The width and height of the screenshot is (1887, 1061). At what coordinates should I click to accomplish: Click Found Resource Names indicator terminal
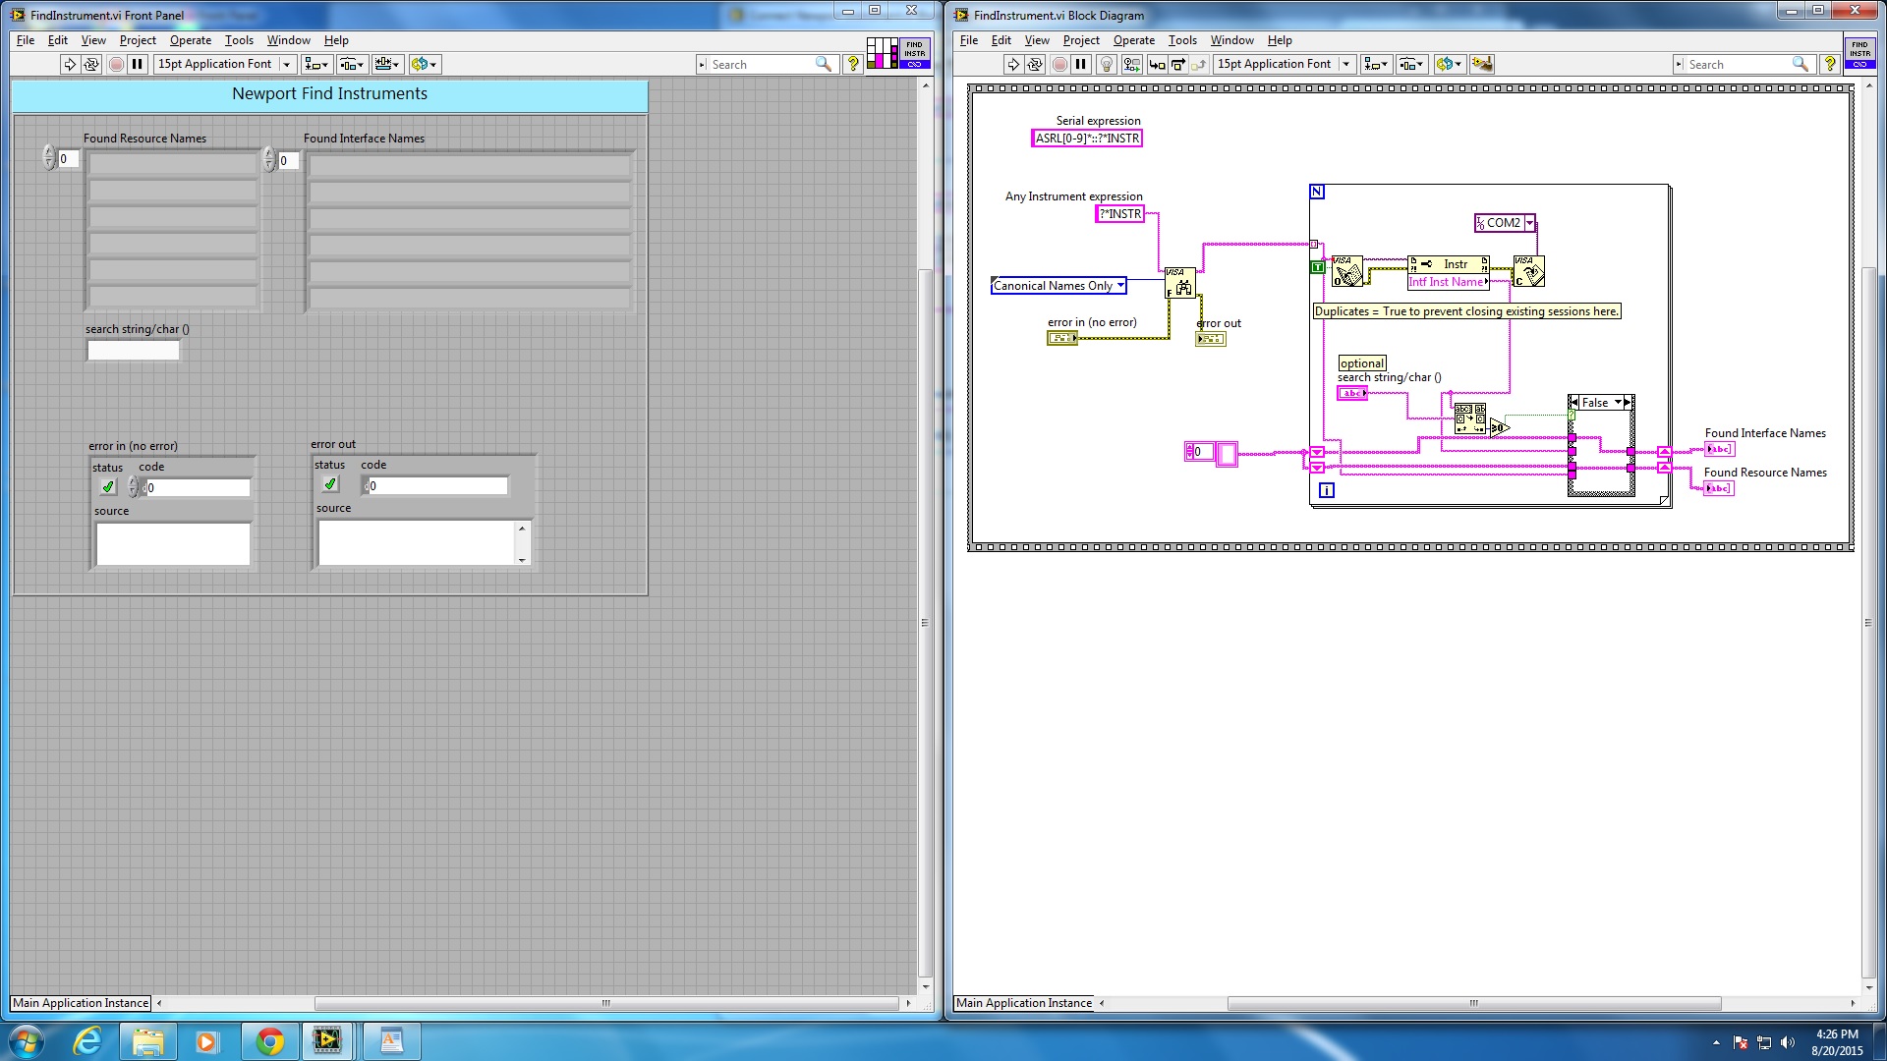pos(1719,488)
